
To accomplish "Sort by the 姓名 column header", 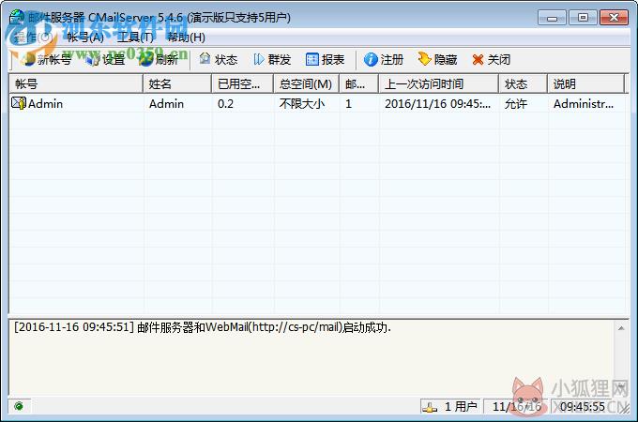I will [177, 83].
